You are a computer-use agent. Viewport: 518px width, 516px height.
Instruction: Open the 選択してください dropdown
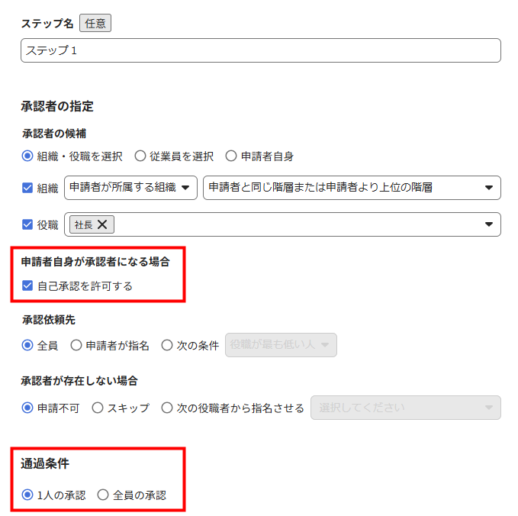406,408
